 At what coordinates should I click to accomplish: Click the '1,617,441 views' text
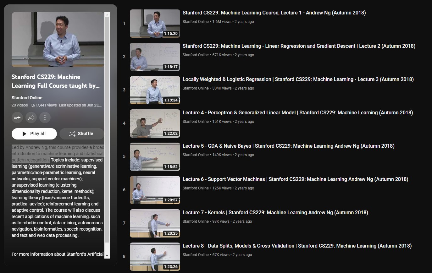pyautogui.click(x=43, y=105)
